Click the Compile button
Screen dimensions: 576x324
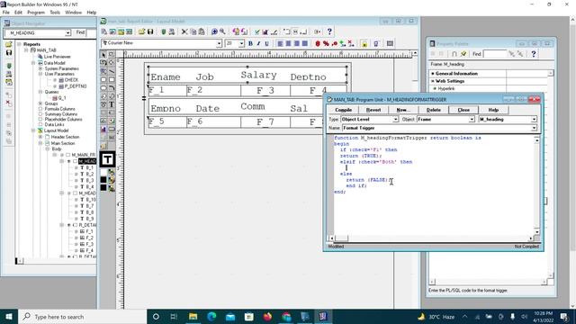(344, 110)
